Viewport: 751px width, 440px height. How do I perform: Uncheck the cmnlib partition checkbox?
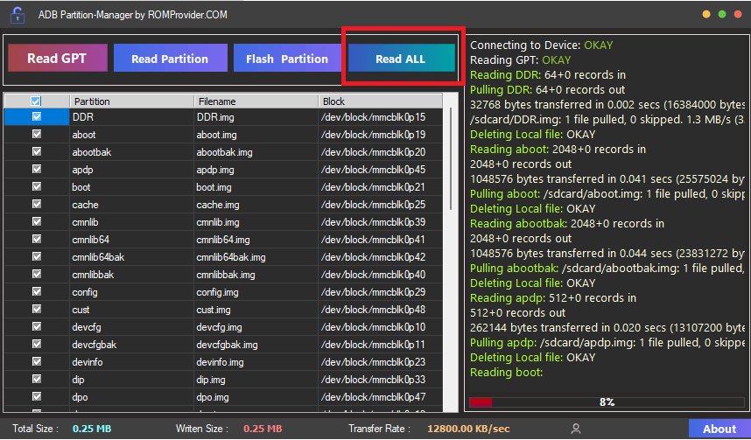coord(37,221)
